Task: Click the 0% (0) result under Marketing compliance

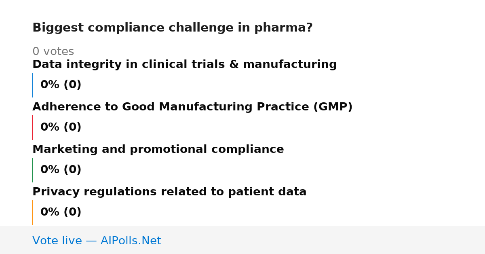Action: click(61, 170)
